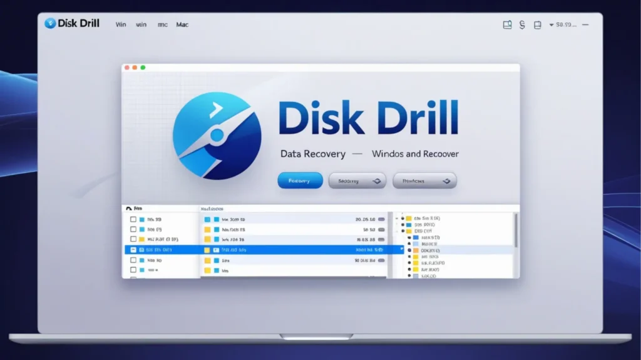The width and height of the screenshot is (641, 360).
Task: Tick the checkbox of the row below the highlighted one
Action: coord(133,259)
